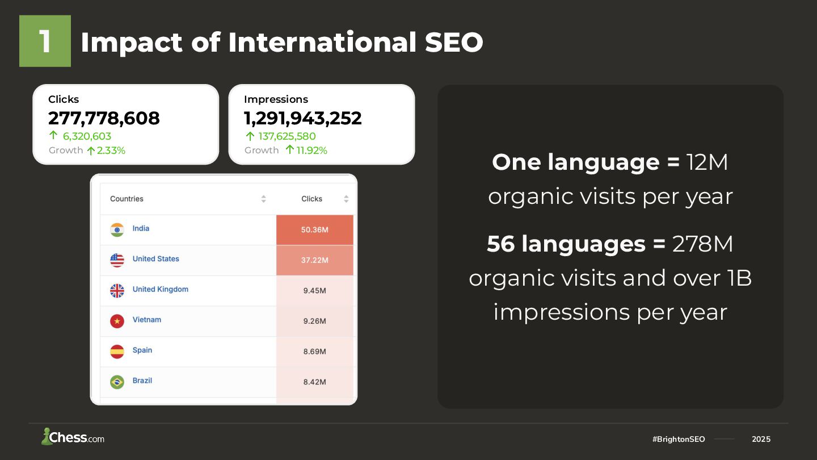Click the 50.36M red heatmap cell
The width and height of the screenshot is (817, 460).
point(314,230)
